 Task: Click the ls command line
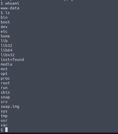(5, 13)
